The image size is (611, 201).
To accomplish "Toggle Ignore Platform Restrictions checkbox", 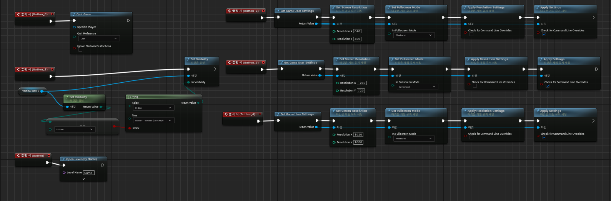I will (80, 50).
